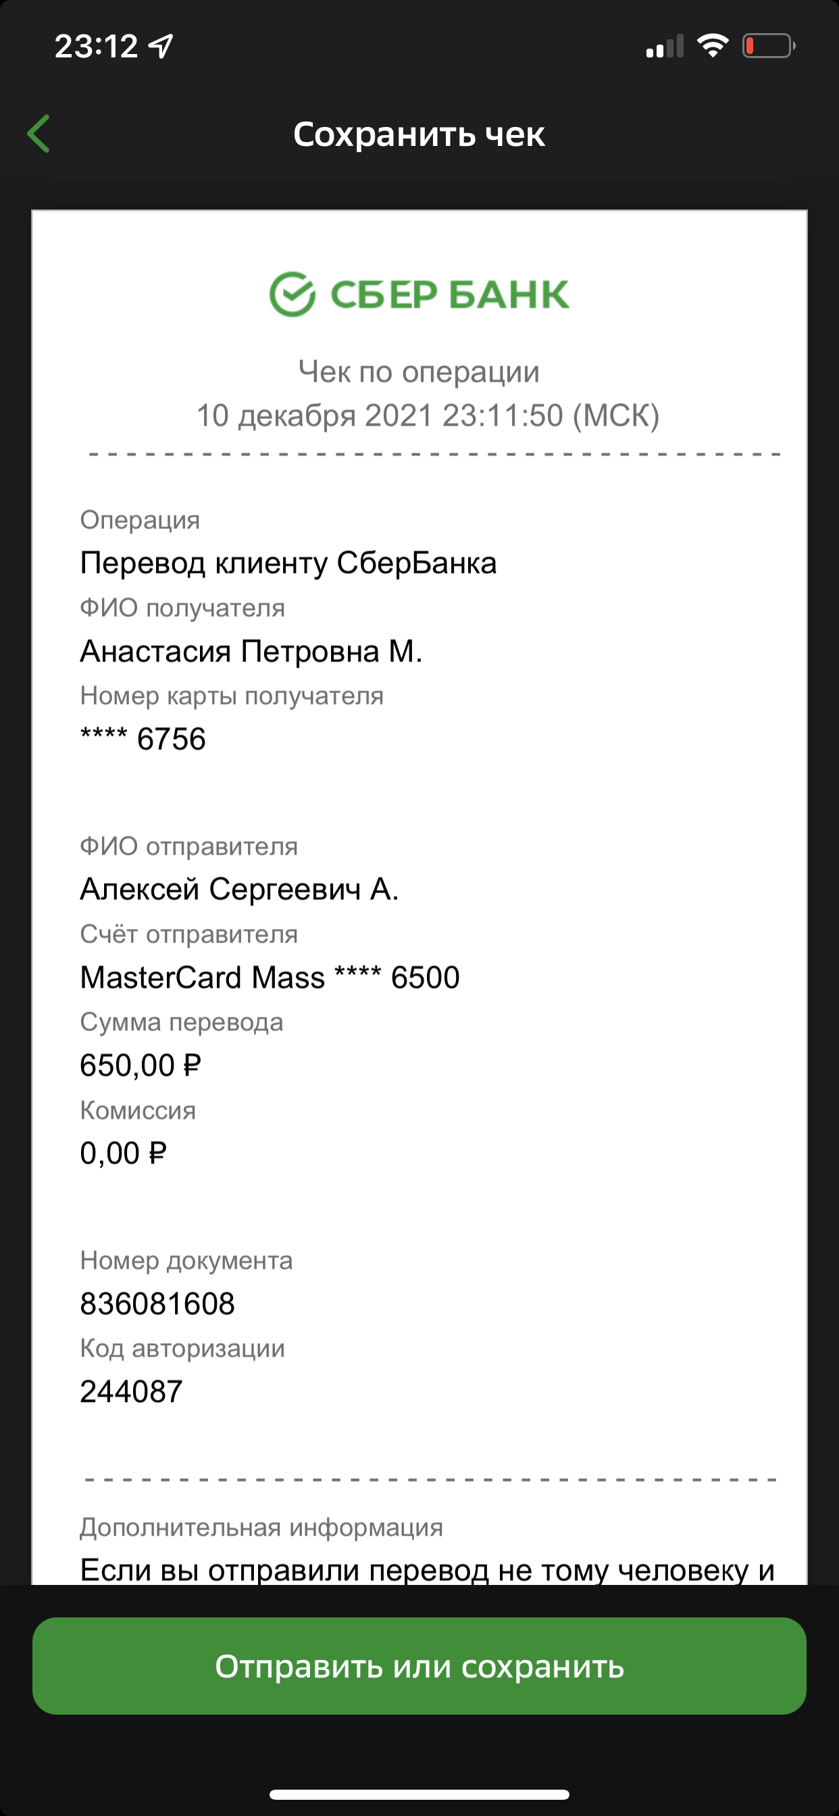The width and height of the screenshot is (839, 1816).
Task: Tap the cellular signal bars
Action: tap(665, 47)
